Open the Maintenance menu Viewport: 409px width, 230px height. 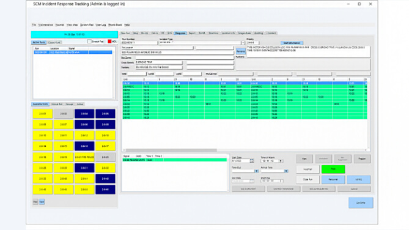46,25
